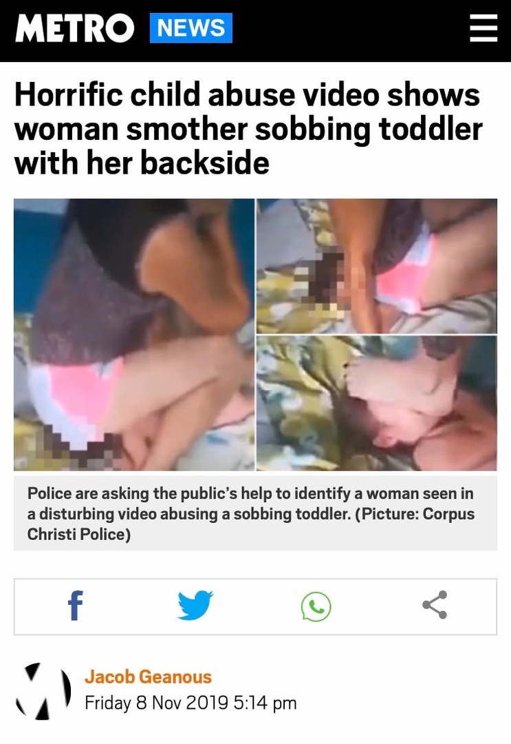The image size is (511, 744).
Task: Share the article on Facebook
Action: click(76, 606)
